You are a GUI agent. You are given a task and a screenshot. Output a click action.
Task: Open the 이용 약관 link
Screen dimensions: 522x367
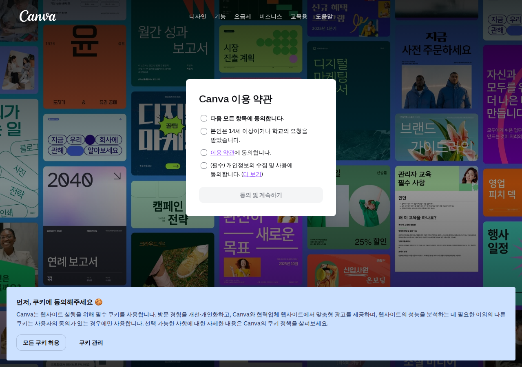[222, 153]
